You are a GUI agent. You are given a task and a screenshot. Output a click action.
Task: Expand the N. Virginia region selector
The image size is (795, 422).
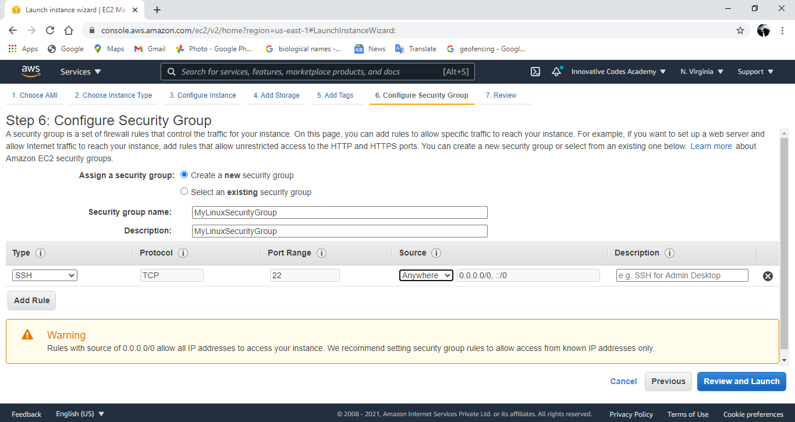point(701,71)
